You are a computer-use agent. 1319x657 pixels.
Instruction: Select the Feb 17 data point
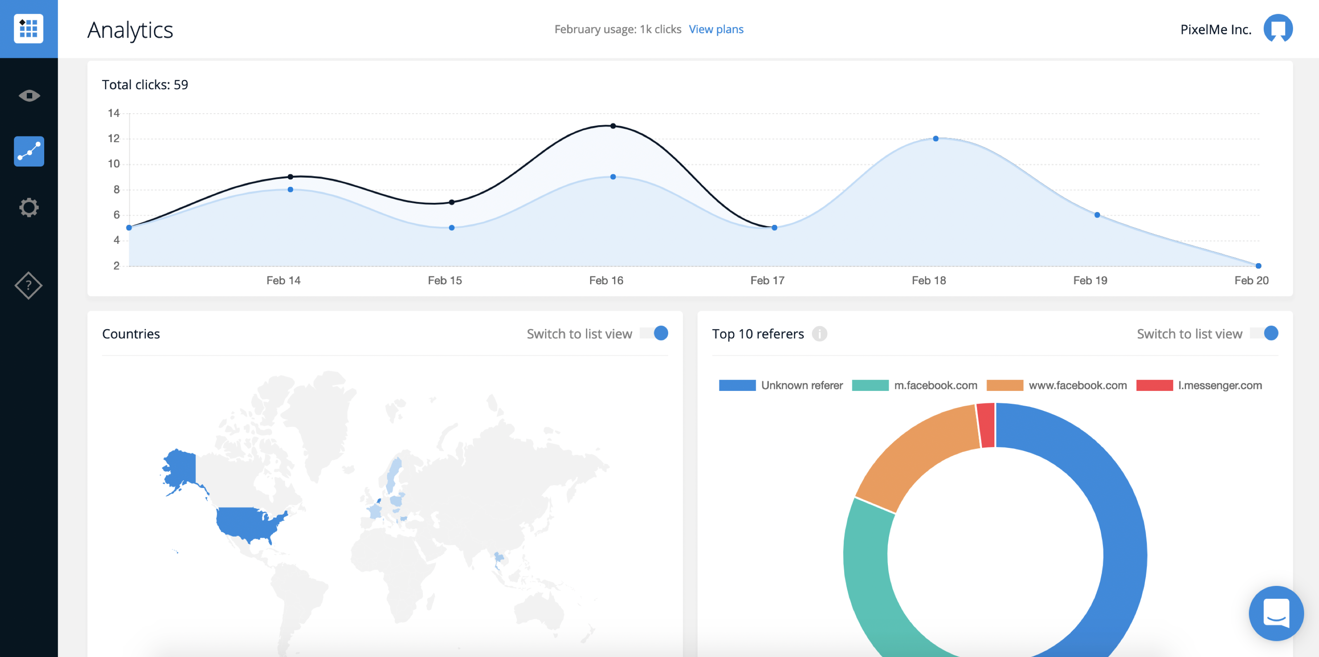click(774, 228)
